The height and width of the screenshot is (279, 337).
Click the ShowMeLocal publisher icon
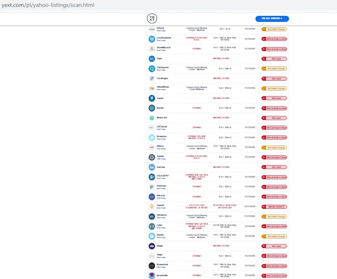coord(152,49)
